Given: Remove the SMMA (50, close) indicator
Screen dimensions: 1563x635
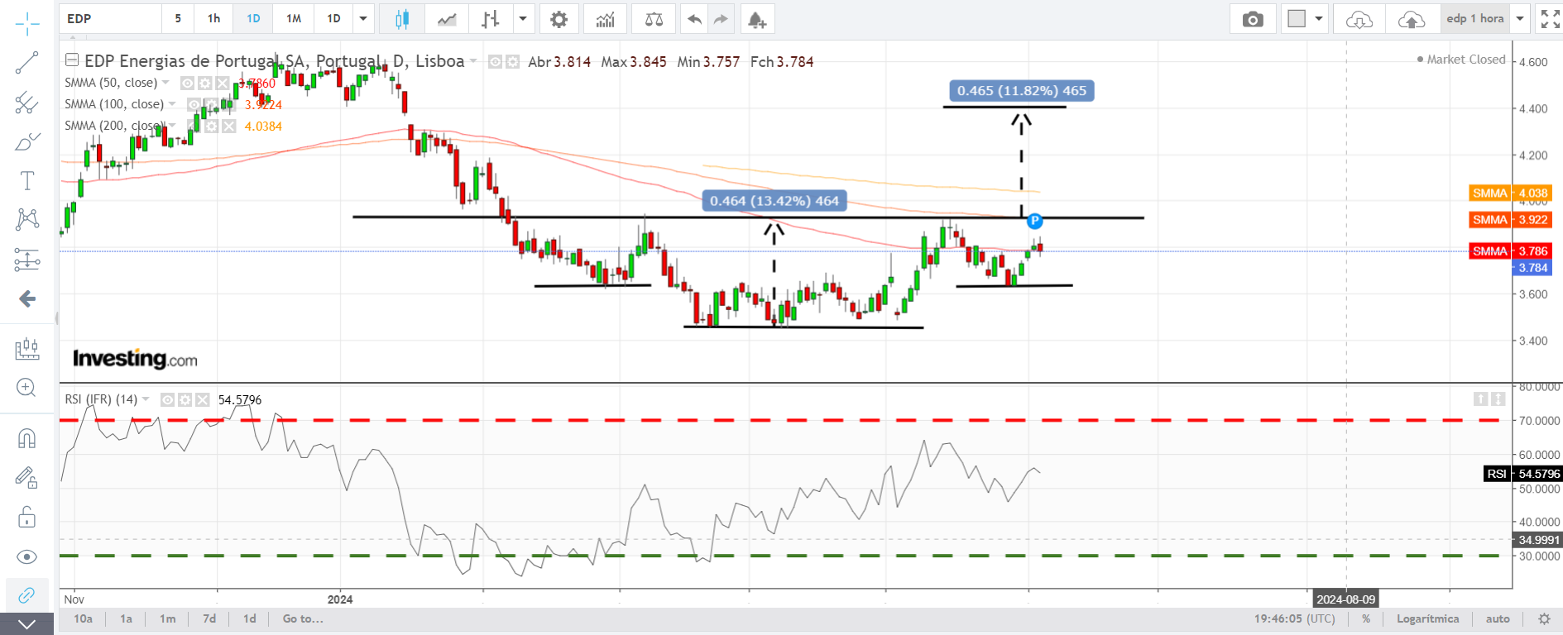Looking at the screenshot, I should pos(223,83).
